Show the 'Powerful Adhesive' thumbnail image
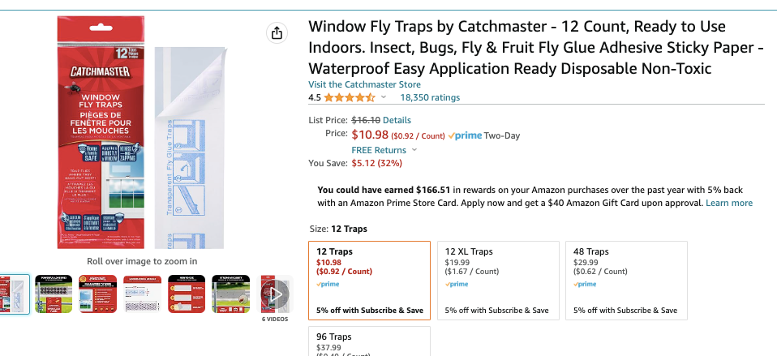The image size is (777, 356). 56,294
